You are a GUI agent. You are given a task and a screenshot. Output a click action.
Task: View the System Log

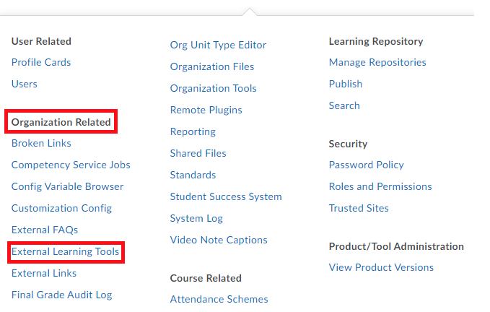coord(196,218)
